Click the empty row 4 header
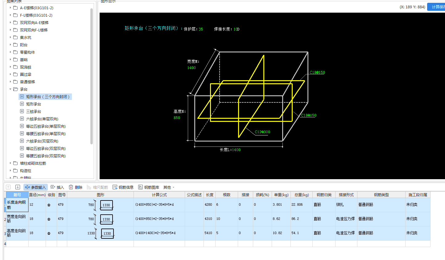This screenshot has width=445, height=260. 5,244
